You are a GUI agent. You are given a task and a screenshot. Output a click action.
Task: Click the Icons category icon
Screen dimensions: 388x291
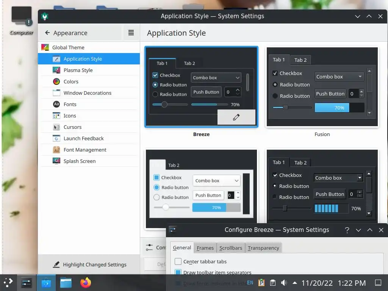click(56, 116)
